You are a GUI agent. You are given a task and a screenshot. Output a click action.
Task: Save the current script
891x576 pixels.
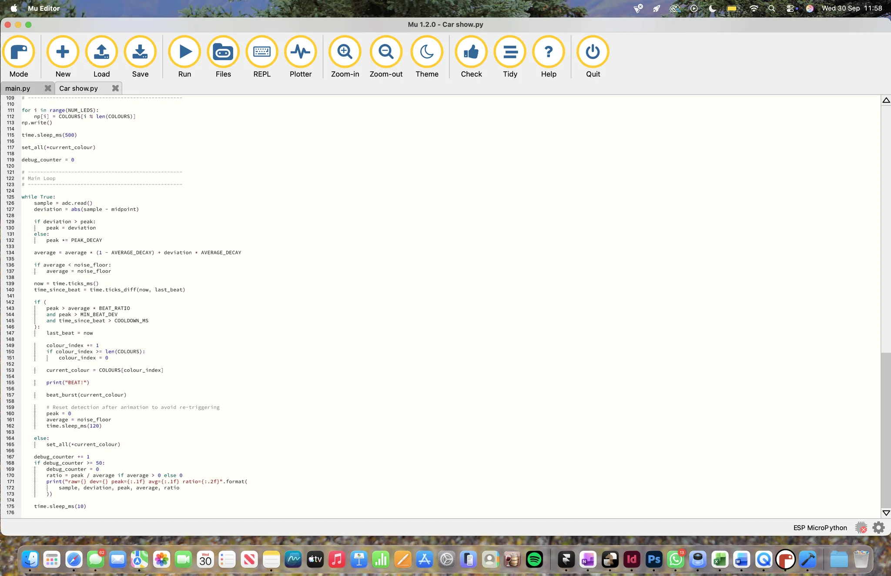pyautogui.click(x=140, y=57)
